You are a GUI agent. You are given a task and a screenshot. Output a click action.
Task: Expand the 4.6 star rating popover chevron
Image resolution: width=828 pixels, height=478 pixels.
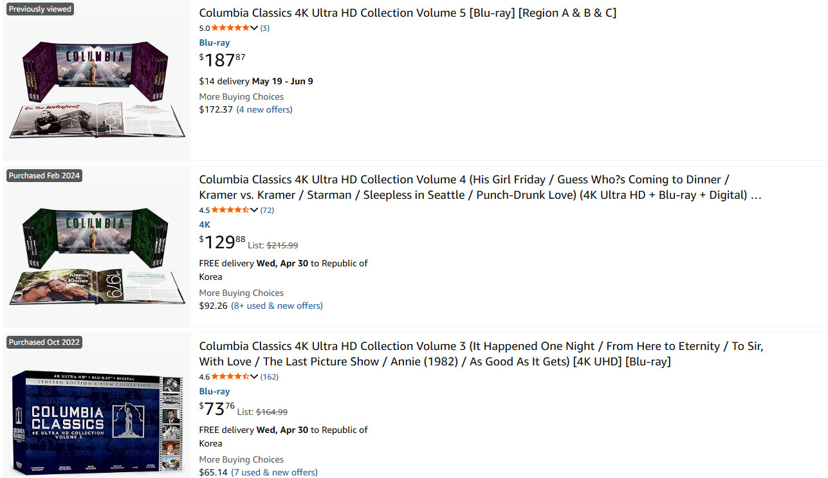coord(254,377)
